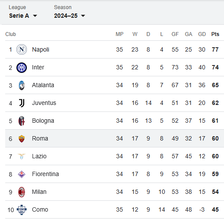Open the Napoli team name link
224x219 pixels.
[41, 49]
